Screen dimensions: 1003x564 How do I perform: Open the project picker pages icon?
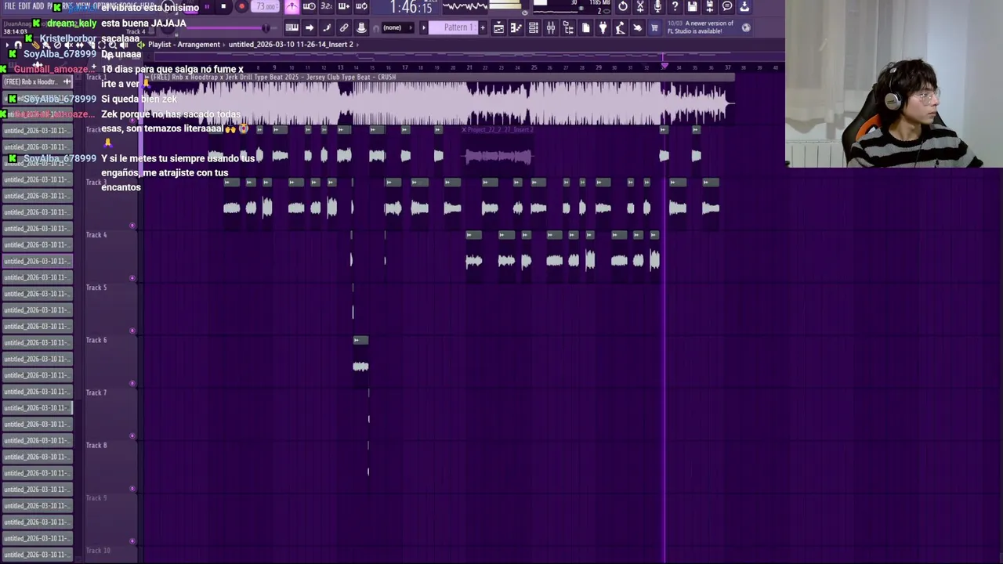[585, 27]
